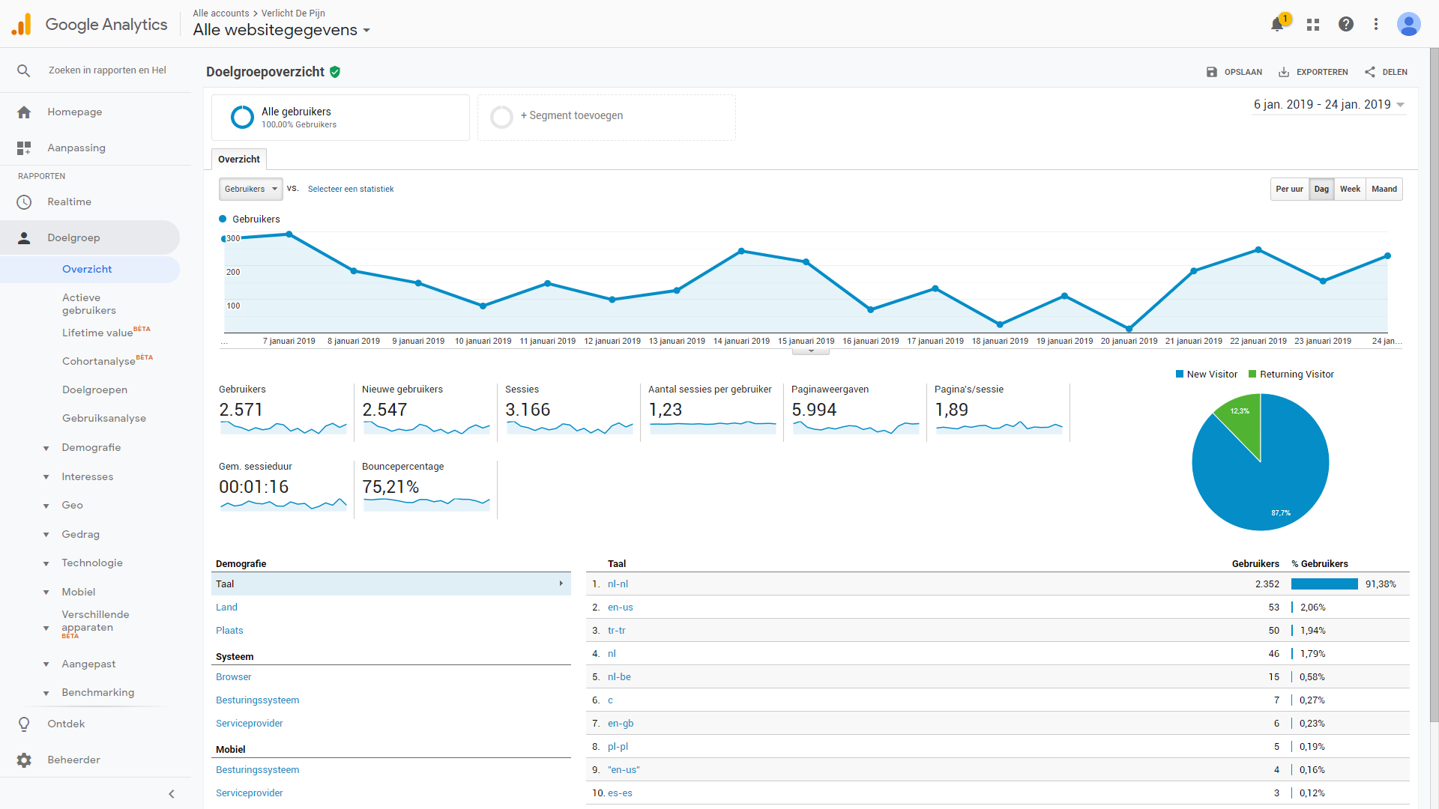Open the Browser system link

click(x=234, y=677)
